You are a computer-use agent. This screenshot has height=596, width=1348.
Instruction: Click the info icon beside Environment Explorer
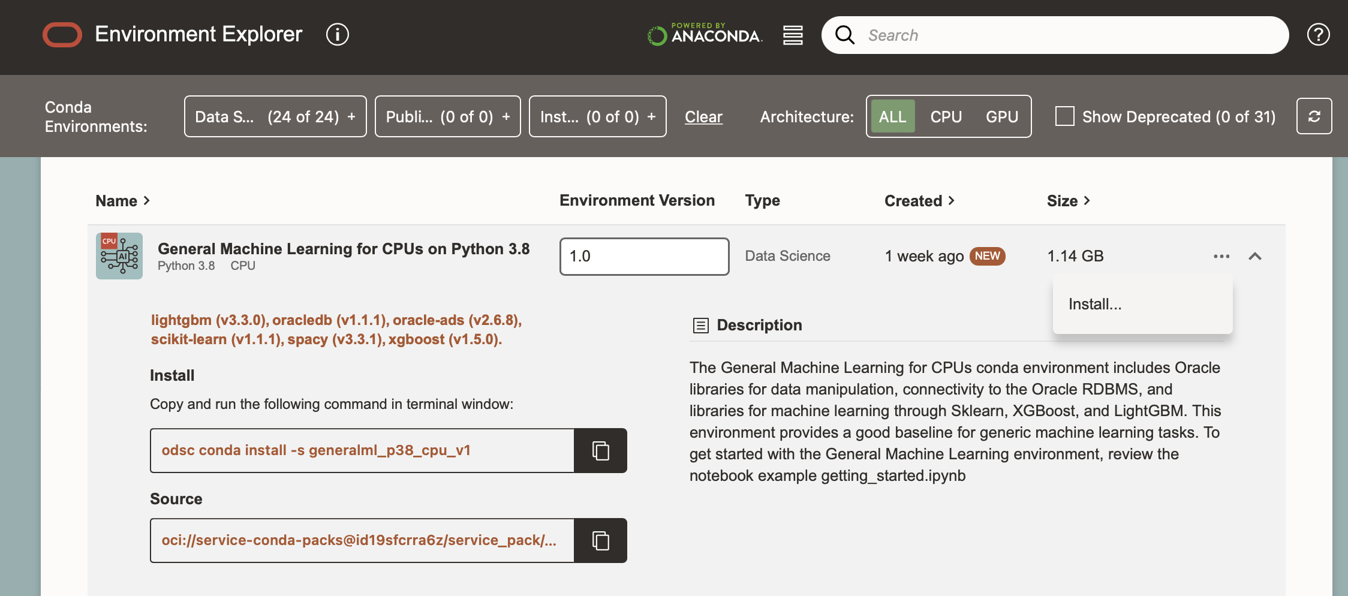pos(337,35)
